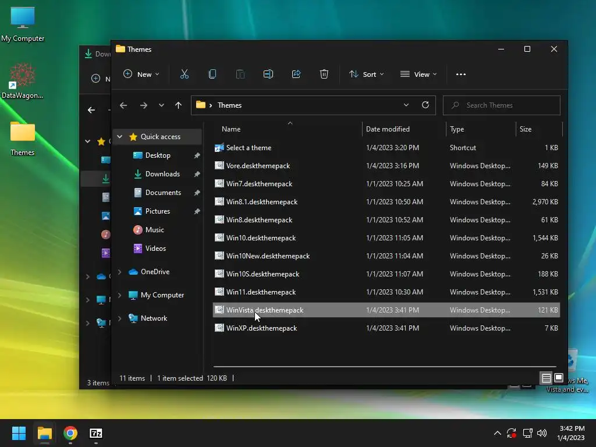Select Win10S.deskthemepack file
This screenshot has width=596, height=447.
point(386,274)
